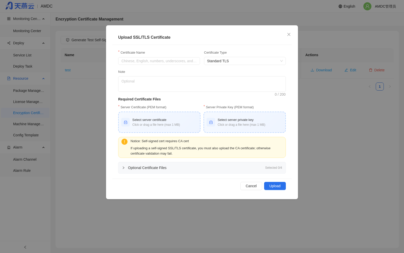Click the Alarm bell sidebar icon

[x=9, y=147]
